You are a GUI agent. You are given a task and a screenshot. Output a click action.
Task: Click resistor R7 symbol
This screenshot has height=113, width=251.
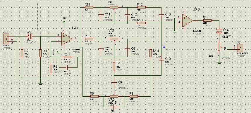point(114,66)
